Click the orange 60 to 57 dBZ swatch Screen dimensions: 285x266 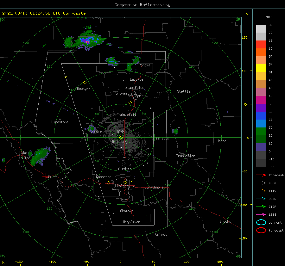coord(261,53)
